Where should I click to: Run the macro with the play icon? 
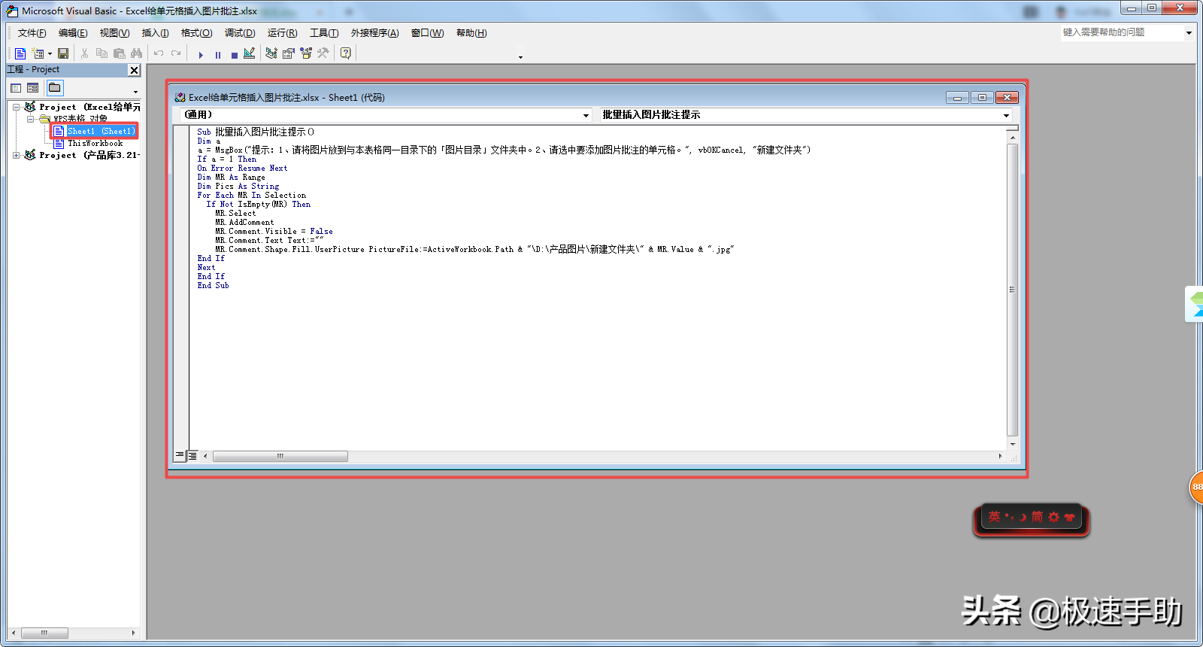pyautogui.click(x=201, y=54)
